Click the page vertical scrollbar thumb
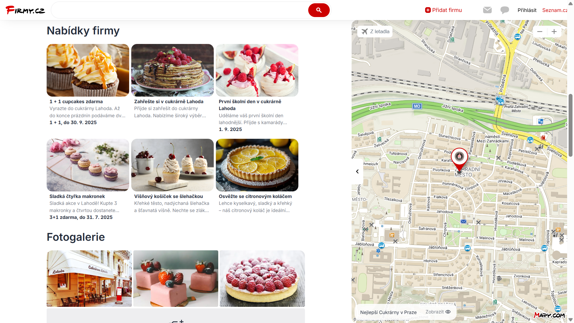The width and height of the screenshot is (574, 323). (570, 125)
